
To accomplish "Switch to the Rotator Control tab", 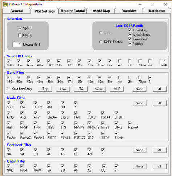I will pyautogui.click(x=73, y=11).
